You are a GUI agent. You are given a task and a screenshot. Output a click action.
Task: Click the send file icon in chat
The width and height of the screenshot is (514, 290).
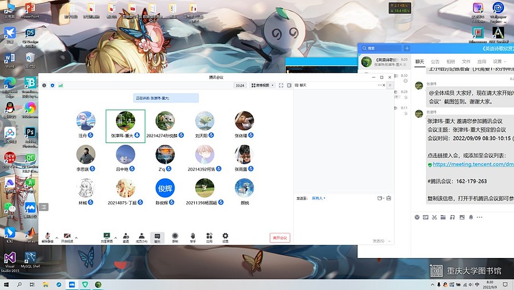380,198
